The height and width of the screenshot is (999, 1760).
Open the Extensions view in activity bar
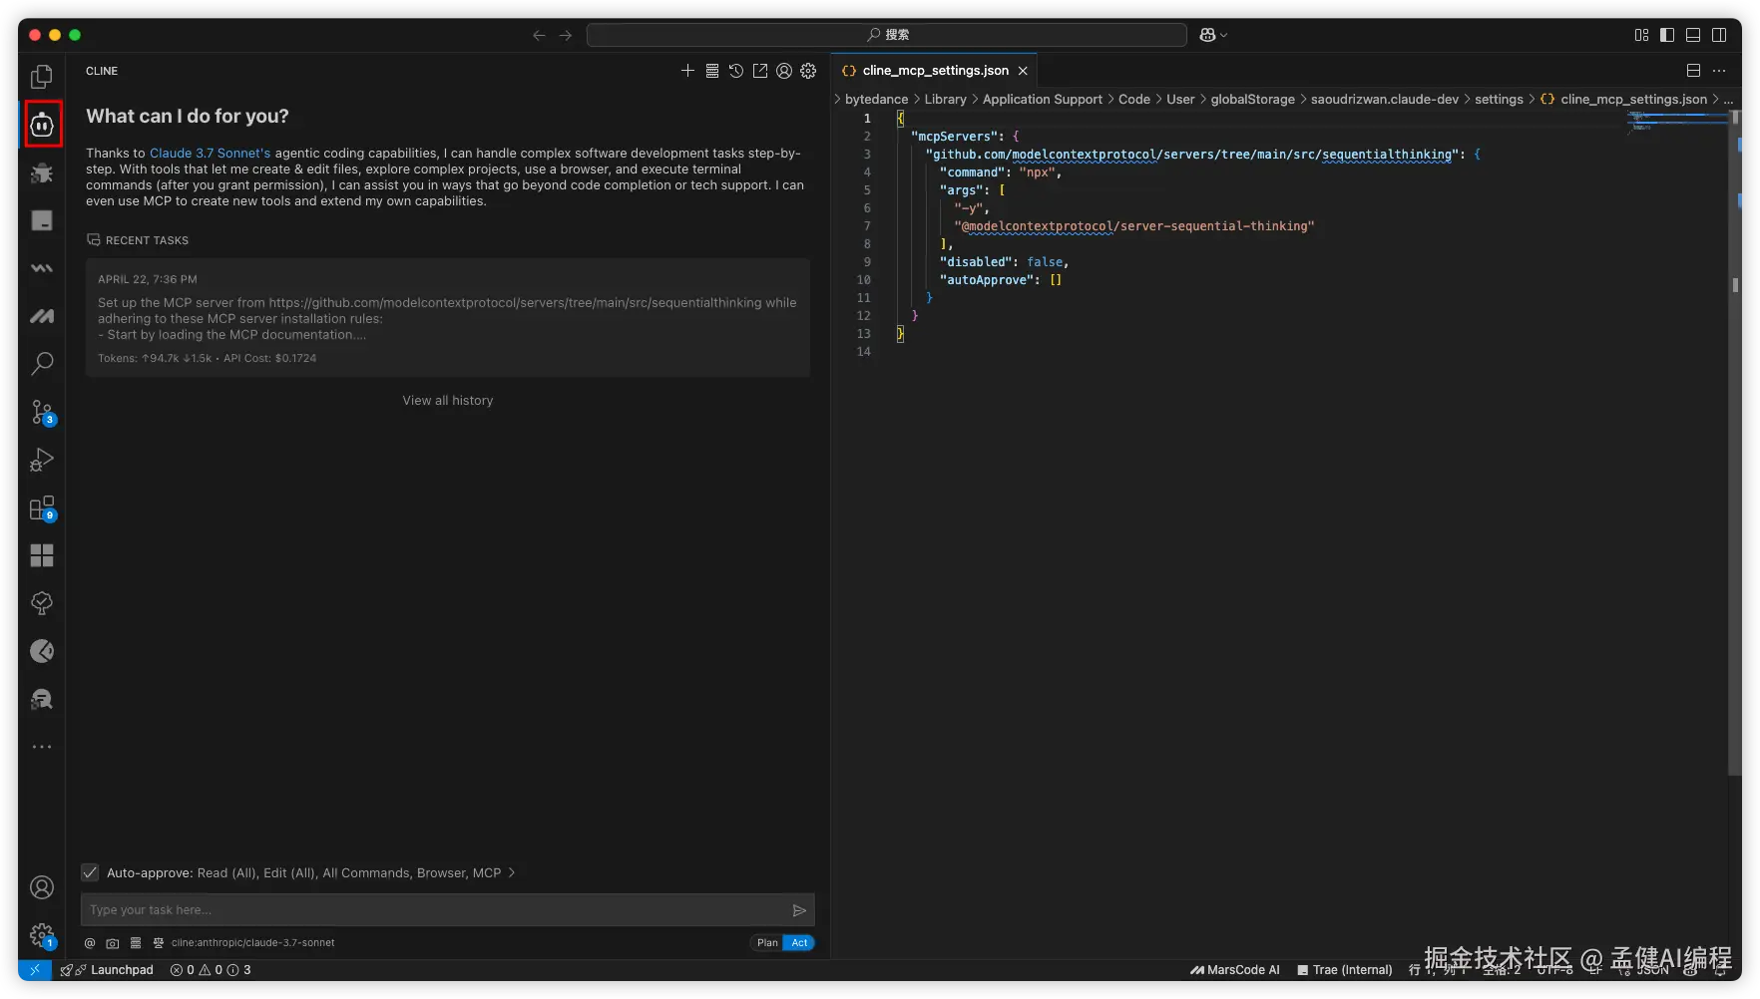[42, 508]
